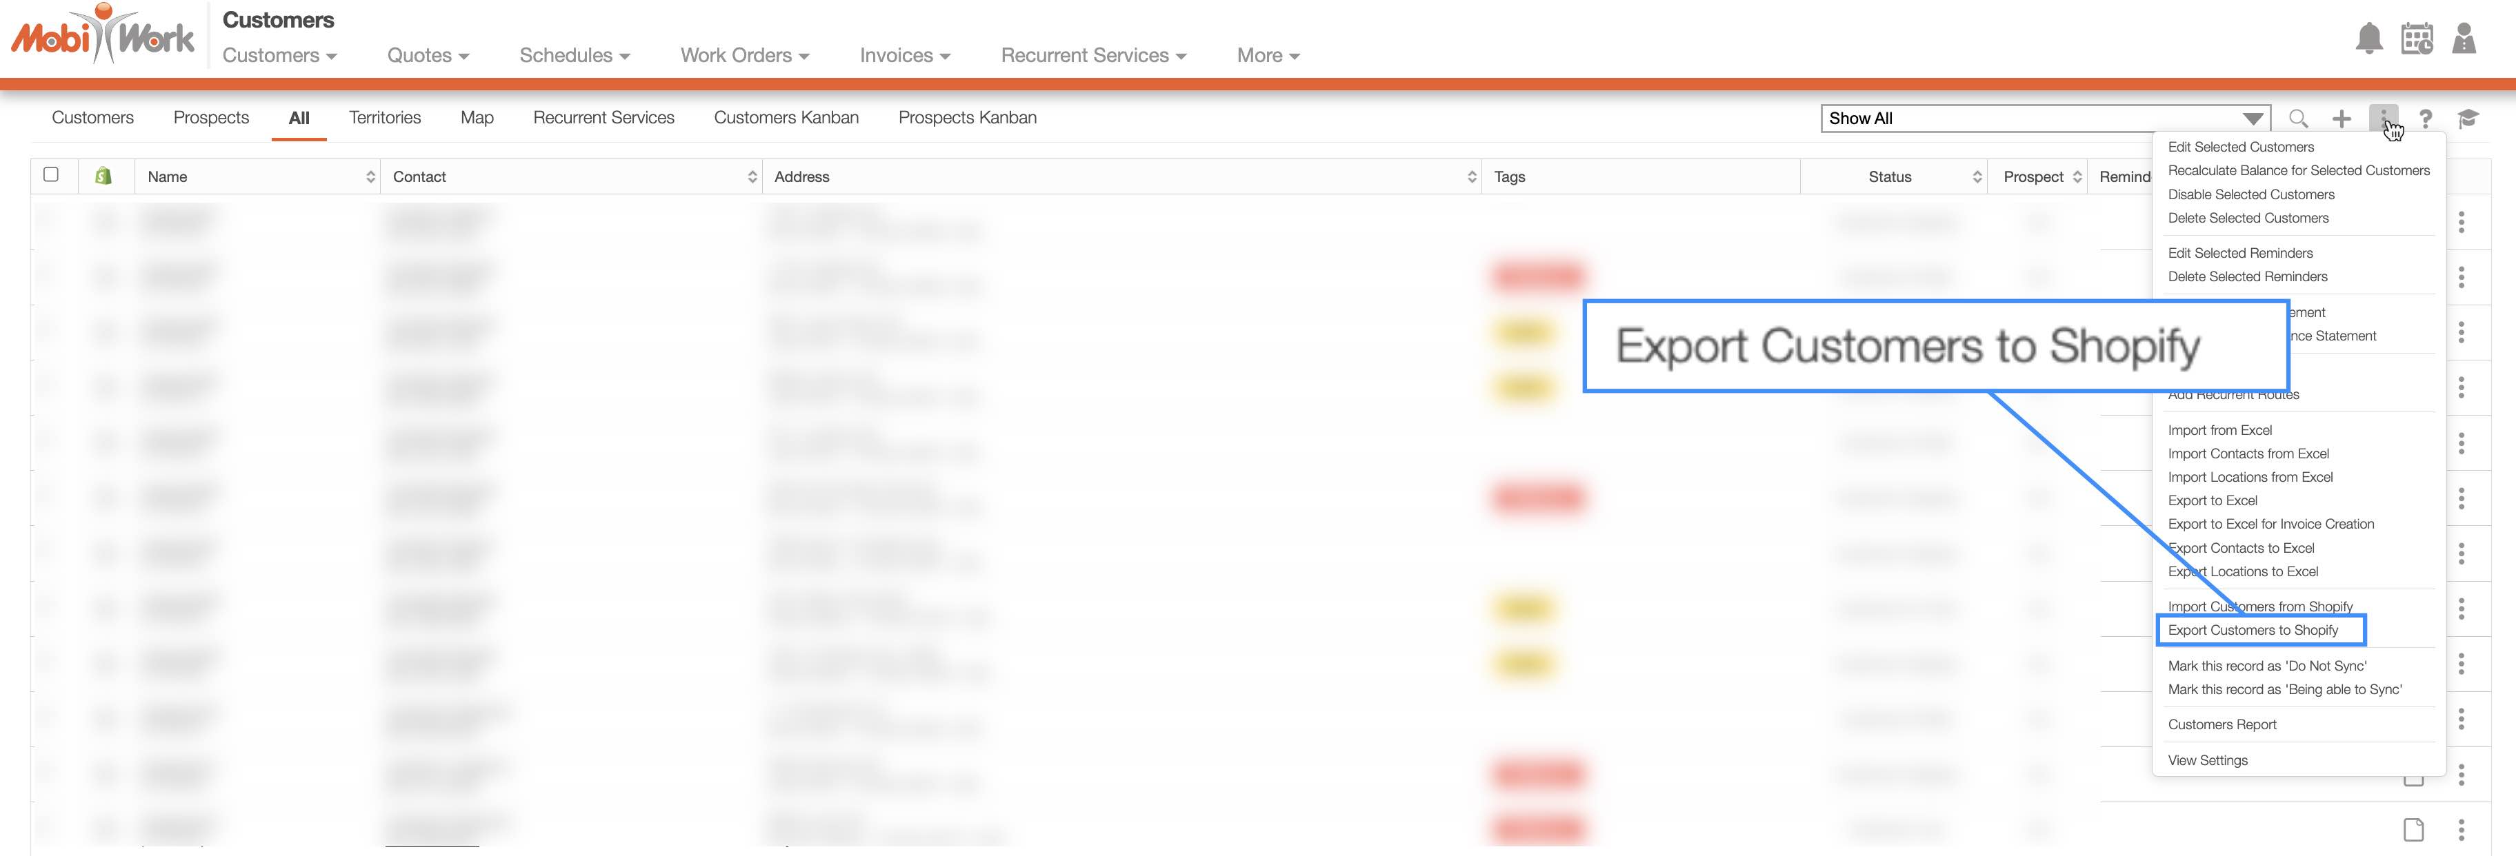The width and height of the screenshot is (2516, 856).
Task: Click the plus icon to add customer
Action: click(x=2342, y=119)
